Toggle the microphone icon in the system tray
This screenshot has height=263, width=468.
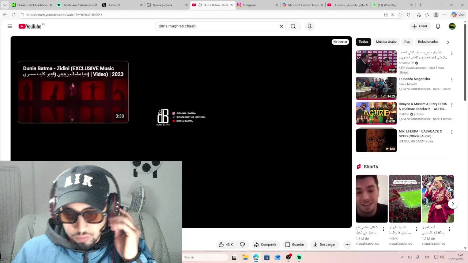pos(418,257)
